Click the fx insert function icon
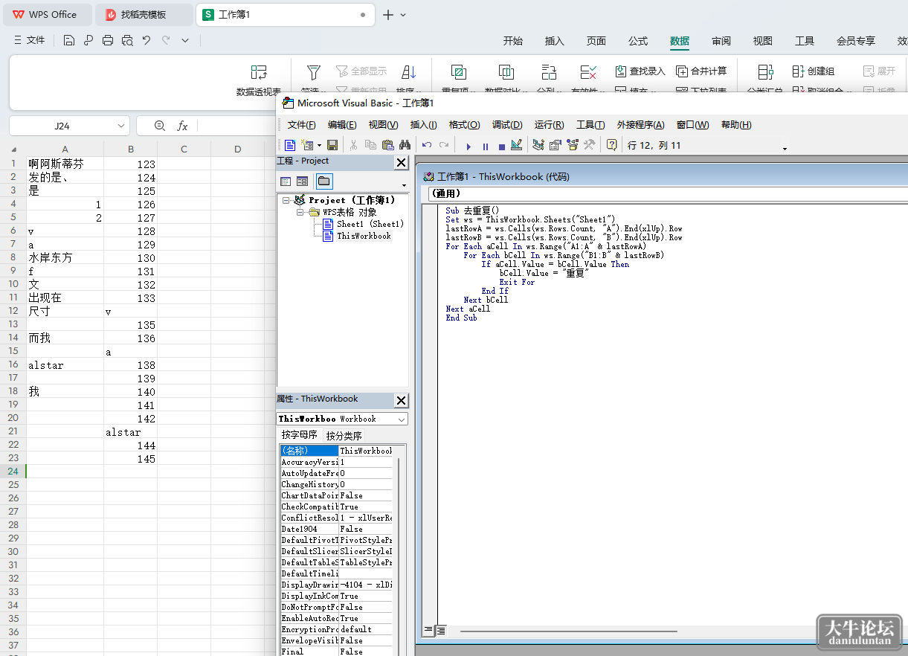This screenshot has height=656, width=908. click(182, 126)
